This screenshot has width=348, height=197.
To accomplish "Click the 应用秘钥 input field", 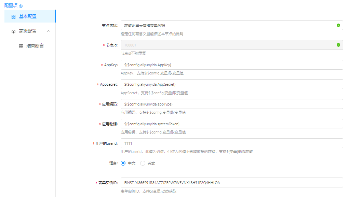I will [x=231, y=124].
